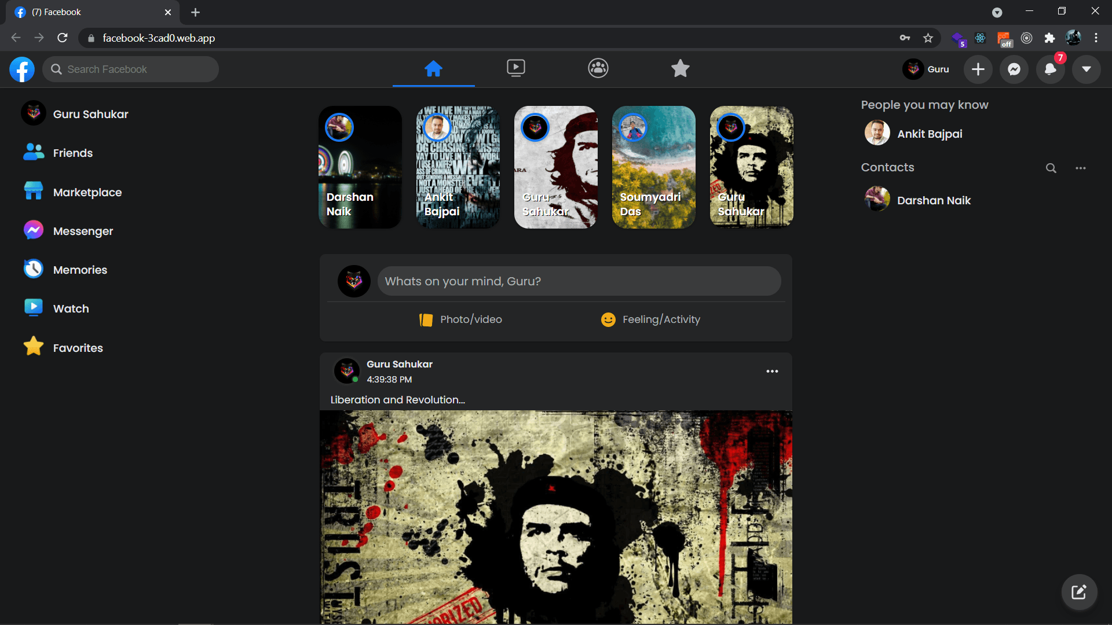Switch to the Groups tab
Viewport: 1112px width, 625px height.
598,68
